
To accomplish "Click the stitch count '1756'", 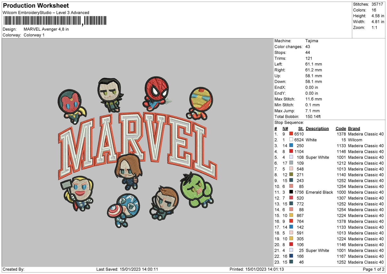I will [299, 192].
